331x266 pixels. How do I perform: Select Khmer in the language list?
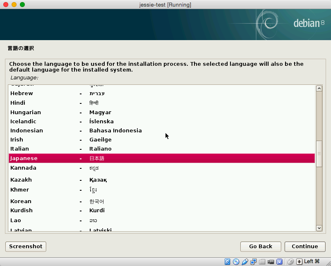point(162,190)
